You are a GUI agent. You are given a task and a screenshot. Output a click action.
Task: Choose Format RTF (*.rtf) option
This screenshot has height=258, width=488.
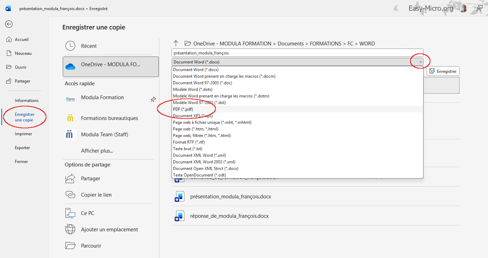[189, 142]
